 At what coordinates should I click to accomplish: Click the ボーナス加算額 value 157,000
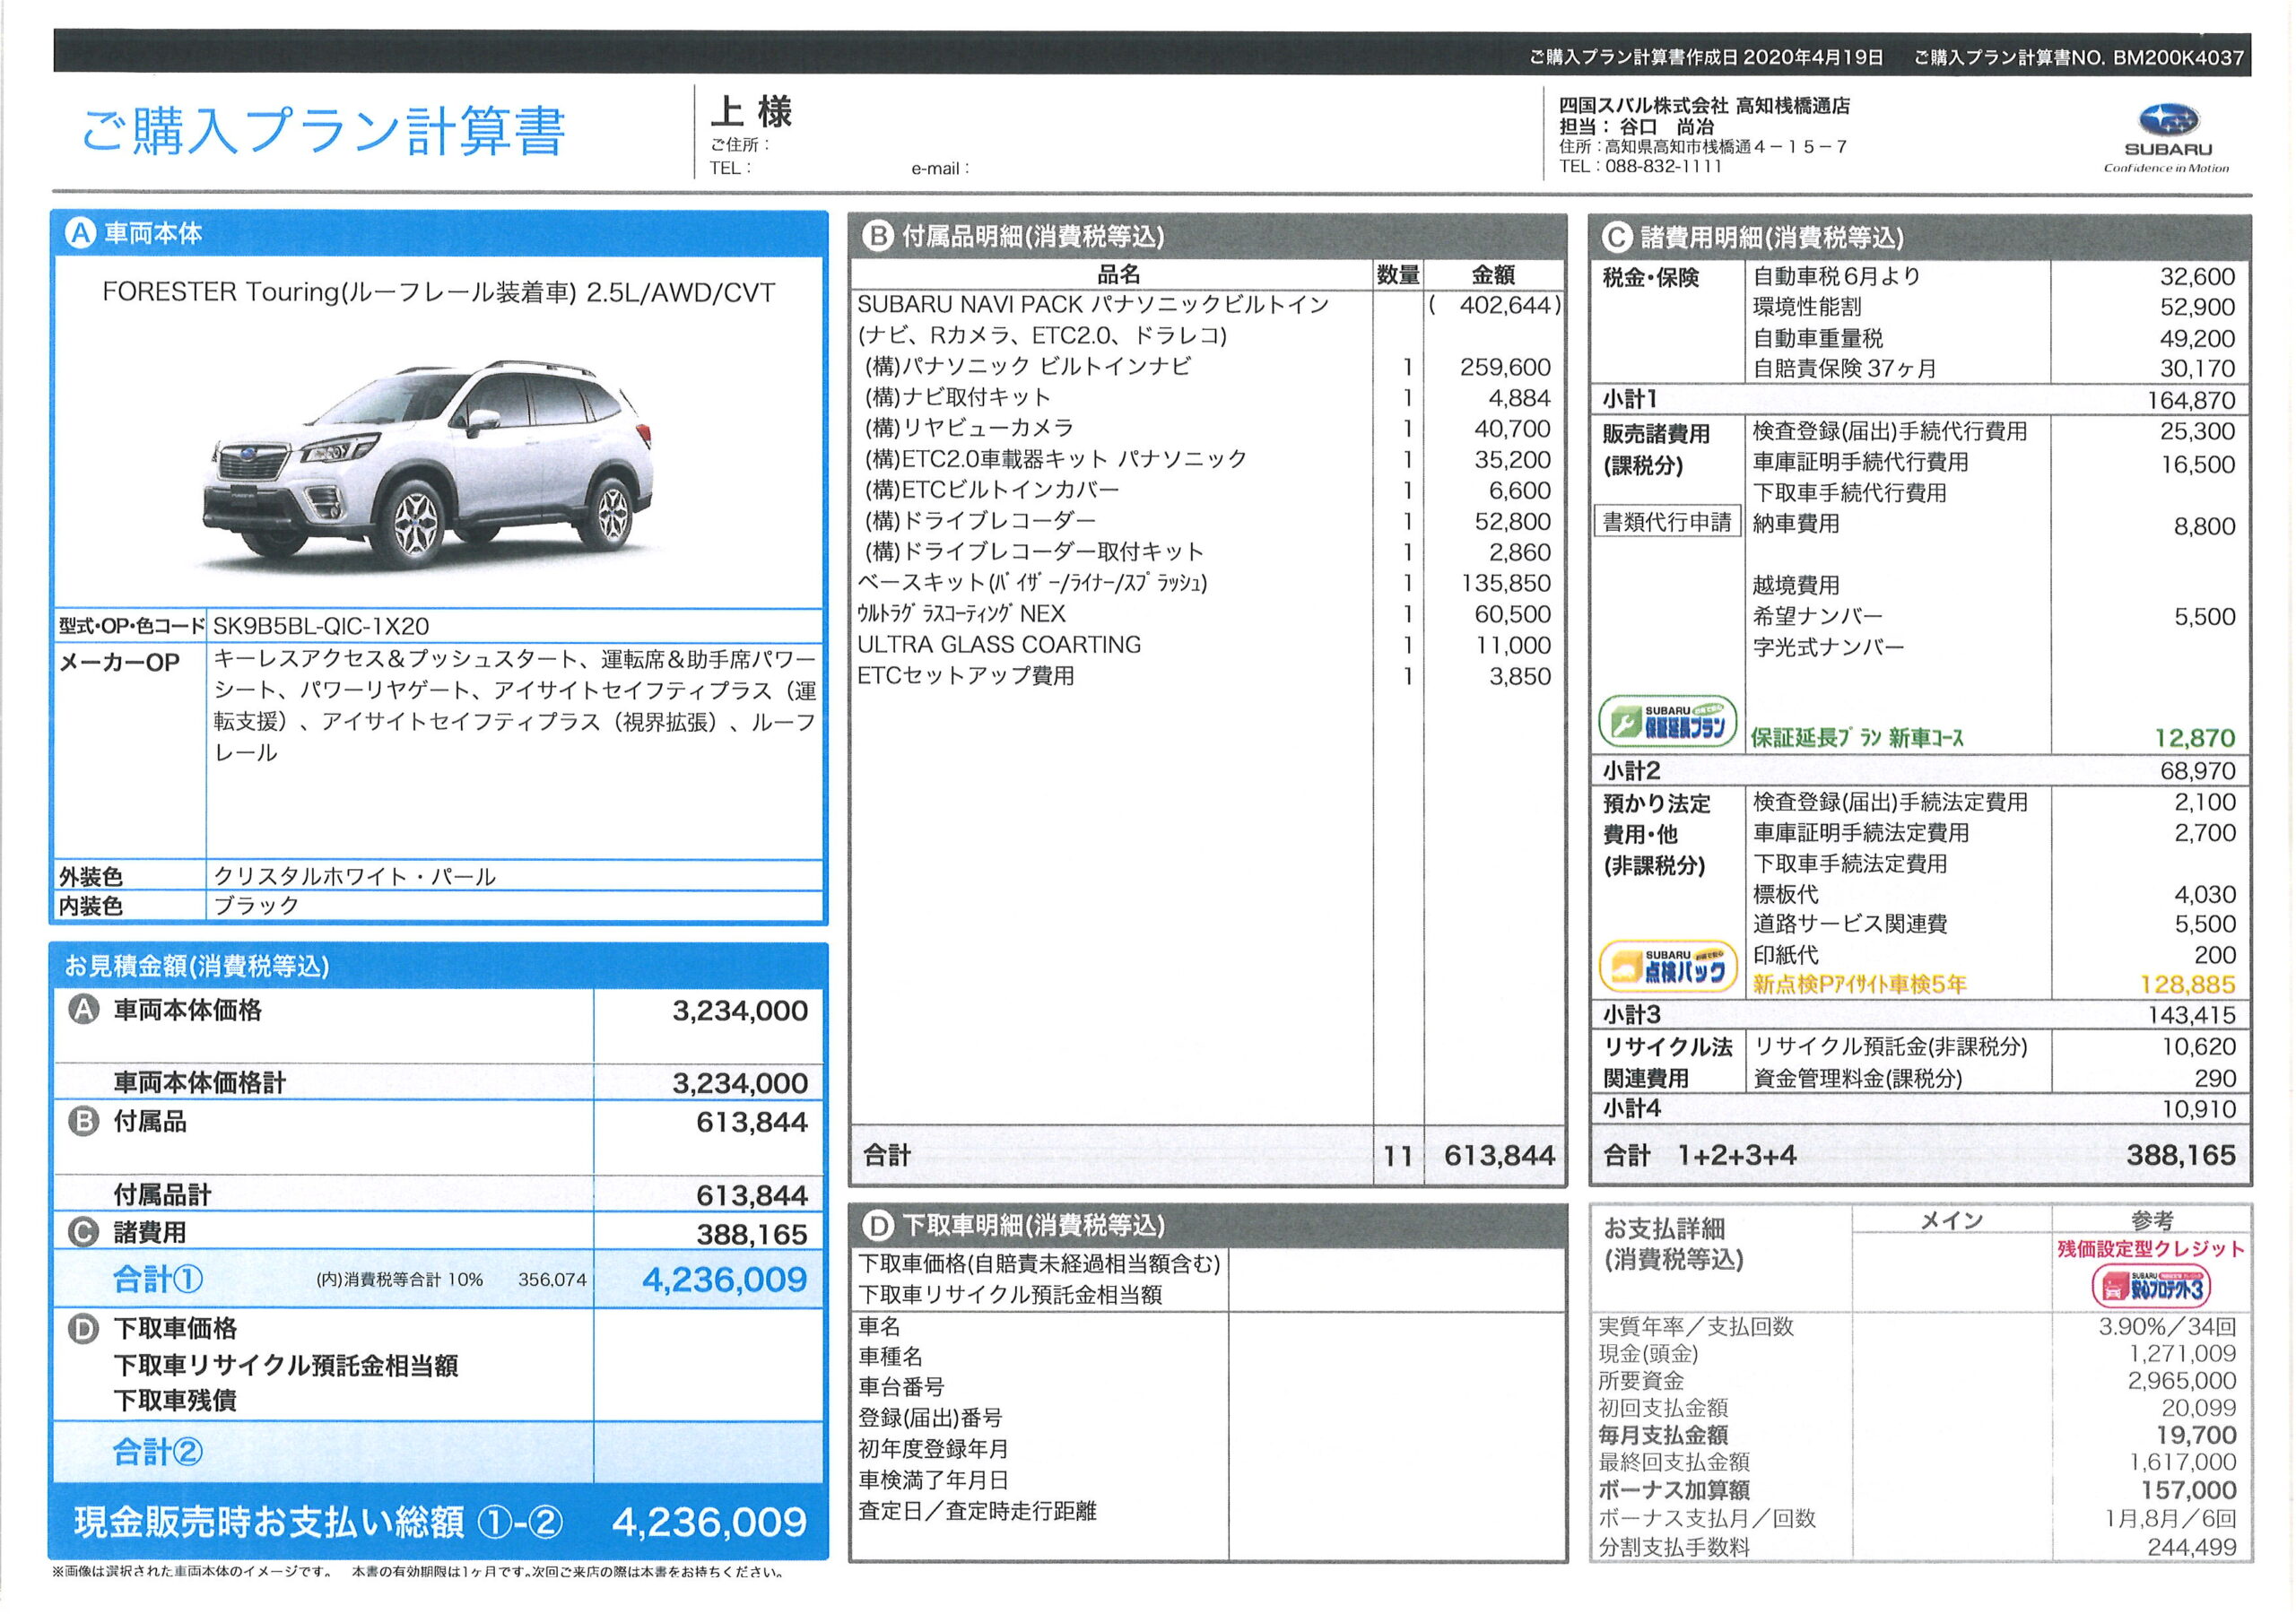pyautogui.click(x=2188, y=1490)
